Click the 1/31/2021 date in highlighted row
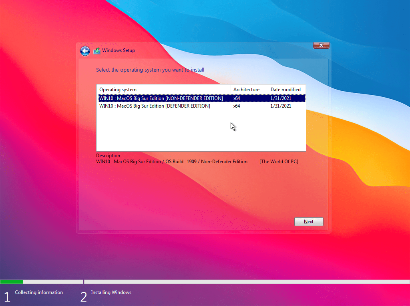The height and width of the screenshot is (306, 410). coord(281,98)
